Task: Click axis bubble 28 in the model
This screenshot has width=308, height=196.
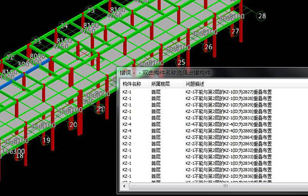Action: point(262,16)
